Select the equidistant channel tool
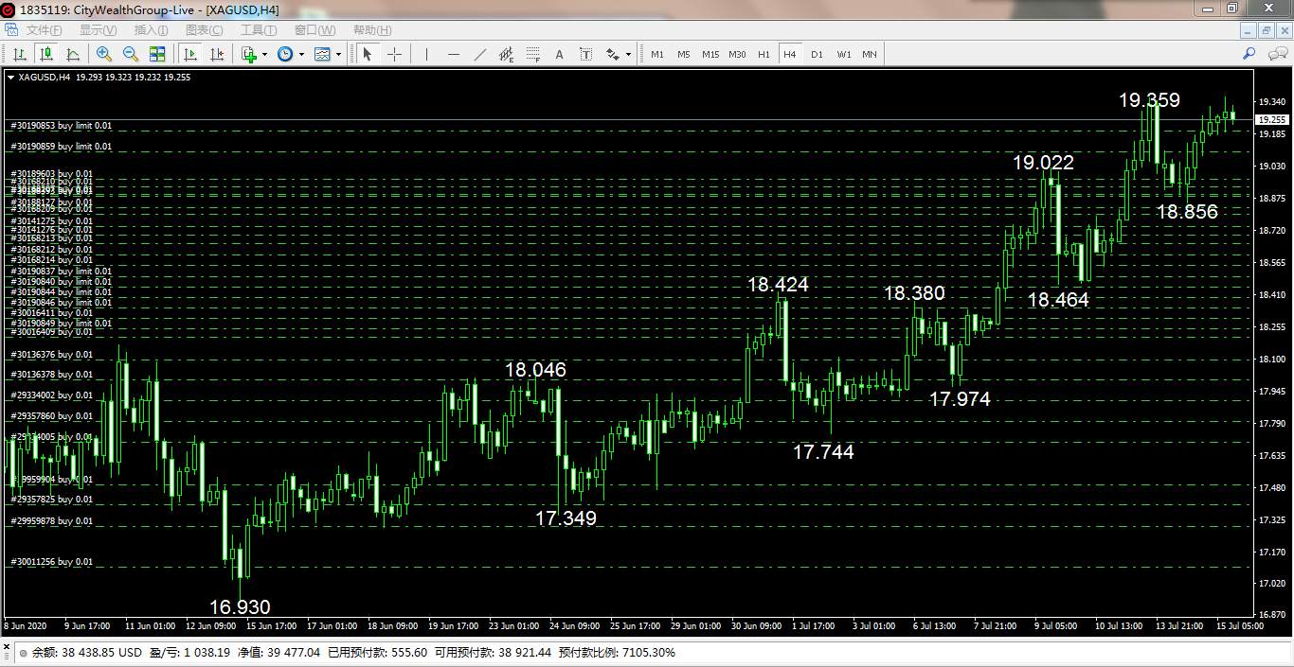 point(506,54)
